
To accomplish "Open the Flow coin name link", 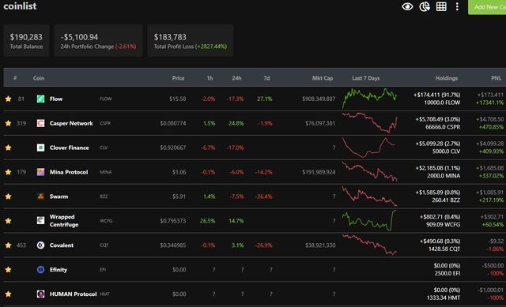I will point(56,99).
